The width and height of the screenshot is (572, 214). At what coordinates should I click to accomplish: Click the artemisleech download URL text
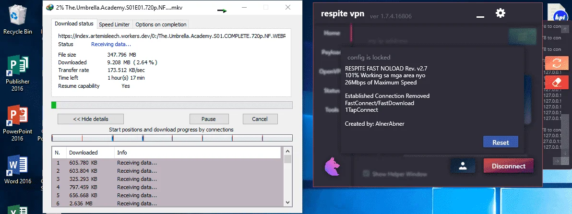coord(172,36)
